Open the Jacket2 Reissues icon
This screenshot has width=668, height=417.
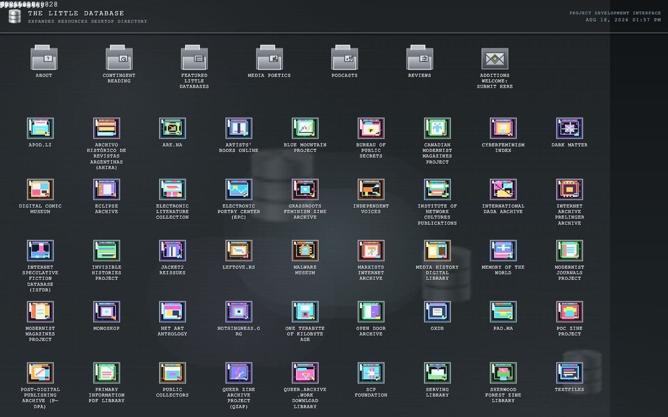[x=173, y=250]
